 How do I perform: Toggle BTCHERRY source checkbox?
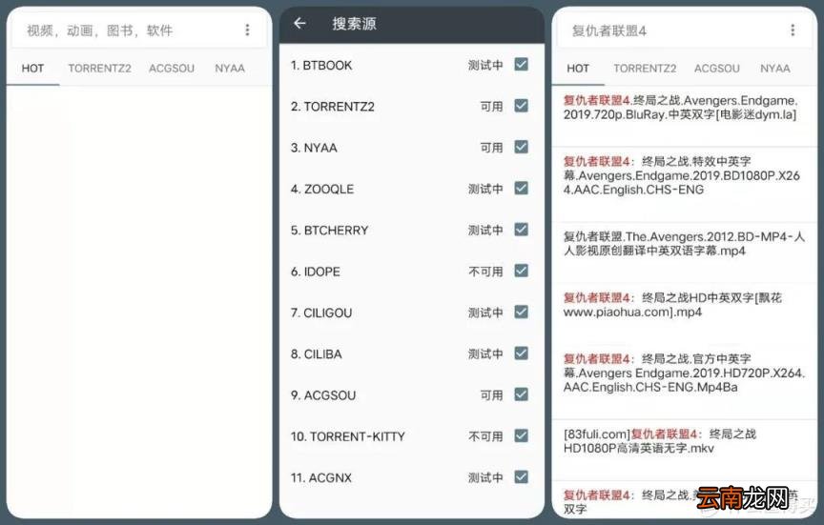coord(522,230)
